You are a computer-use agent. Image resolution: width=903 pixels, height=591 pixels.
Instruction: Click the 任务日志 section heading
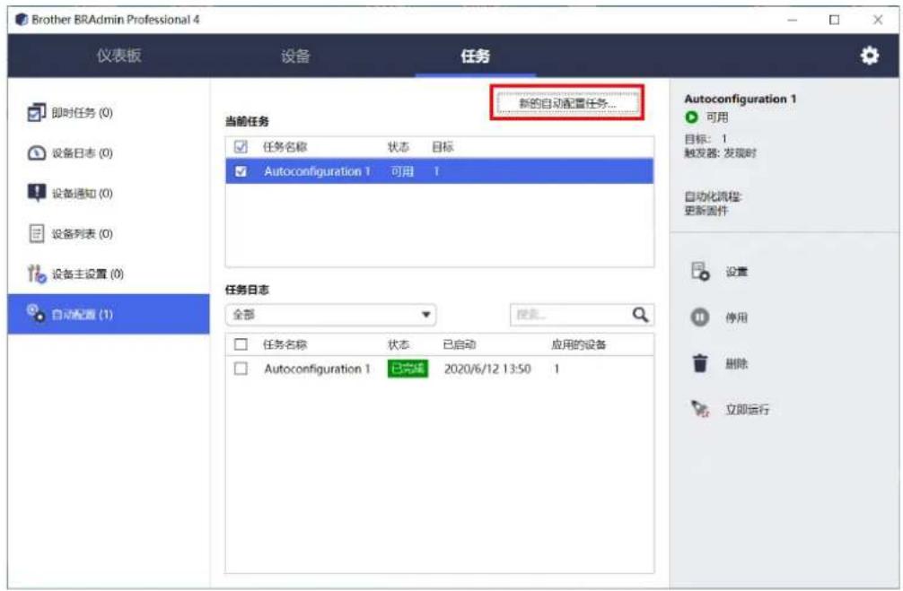247,290
